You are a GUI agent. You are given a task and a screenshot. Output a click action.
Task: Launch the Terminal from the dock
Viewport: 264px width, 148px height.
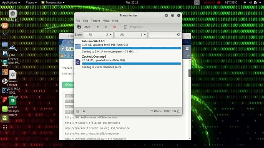point(5,35)
